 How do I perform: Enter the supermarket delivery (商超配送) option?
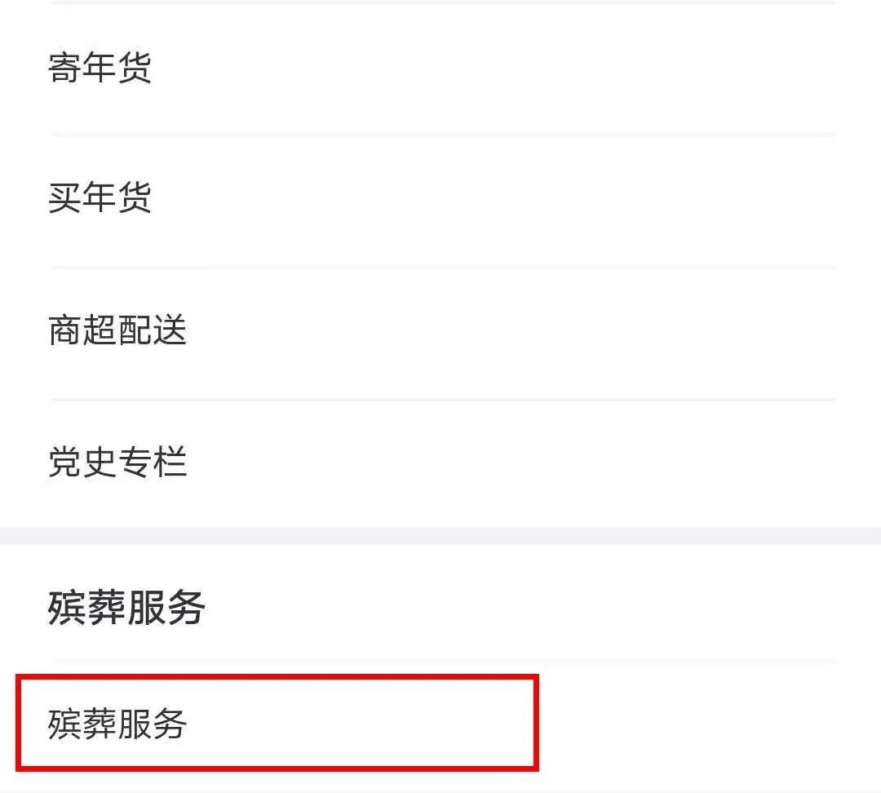tap(117, 330)
